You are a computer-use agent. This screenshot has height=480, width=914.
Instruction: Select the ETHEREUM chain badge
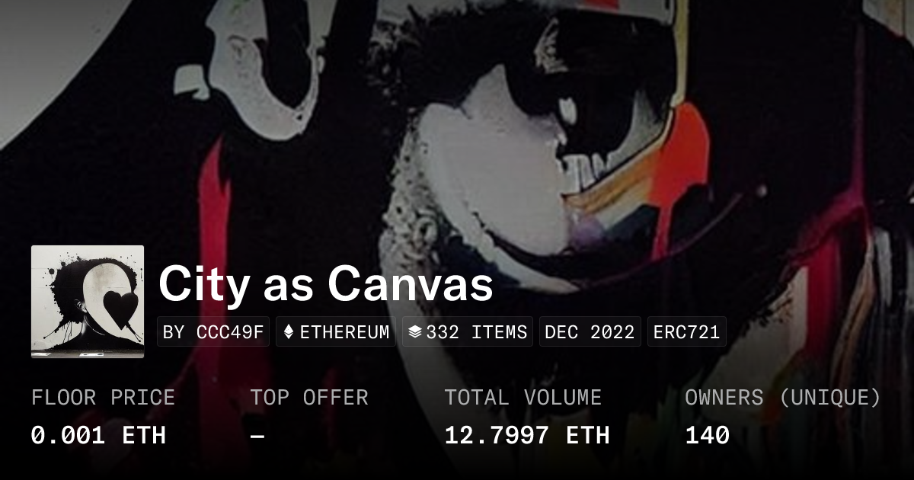click(336, 332)
